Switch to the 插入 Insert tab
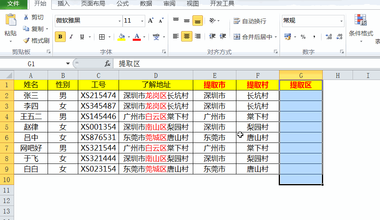The width and height of the screenshot is (380, 220). tap(63, 4)
